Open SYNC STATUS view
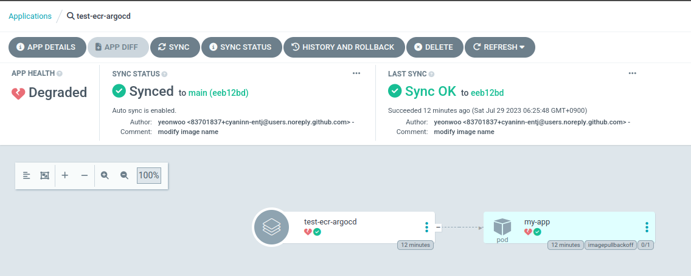 pos(241,47)
